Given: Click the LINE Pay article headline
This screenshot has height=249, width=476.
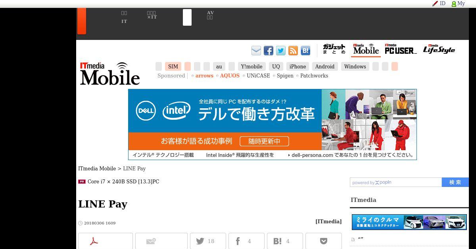Looking at the screenshot, I should (103, 204).
